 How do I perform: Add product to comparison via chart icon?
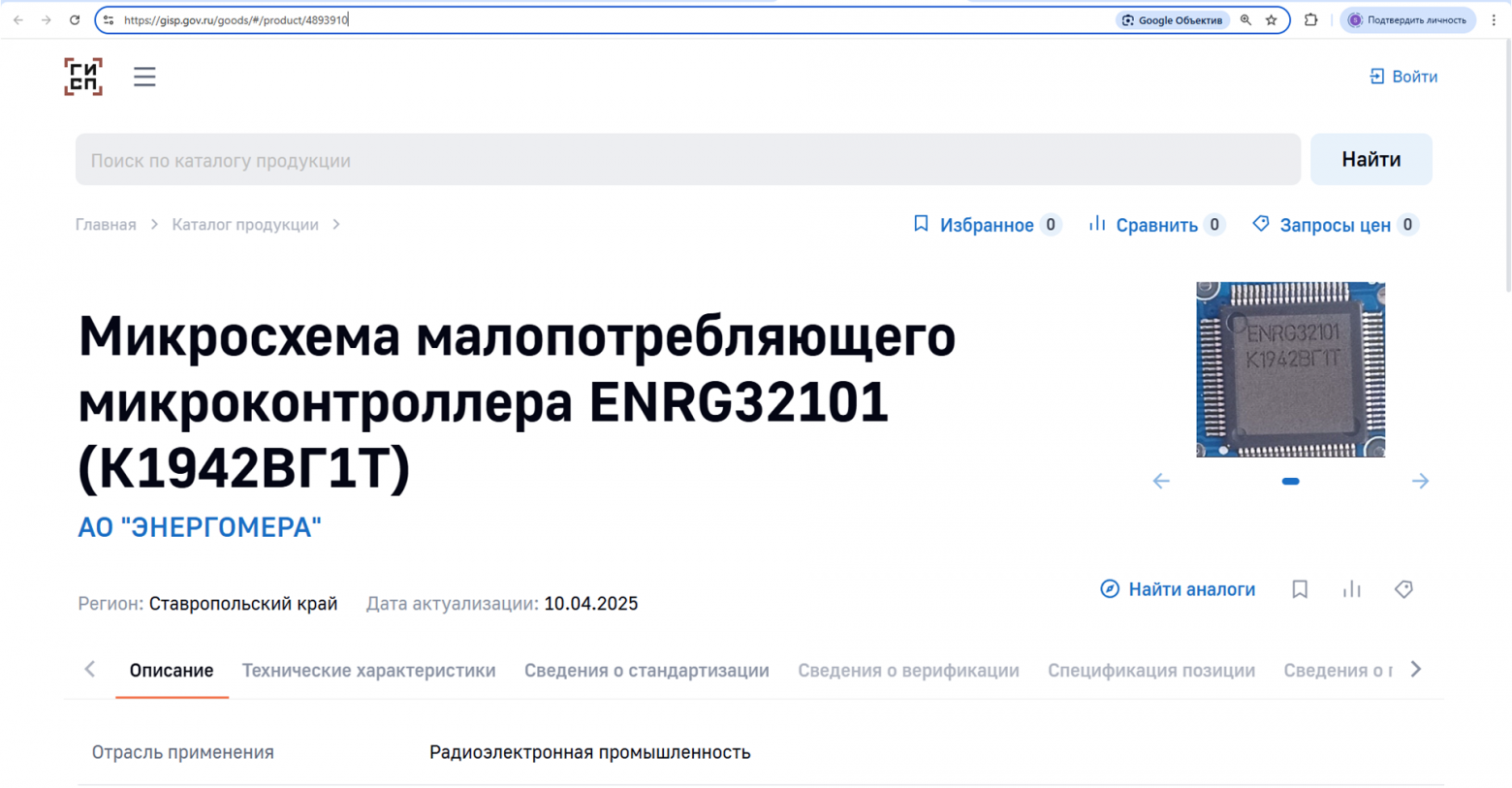(x=1351, y=588)
